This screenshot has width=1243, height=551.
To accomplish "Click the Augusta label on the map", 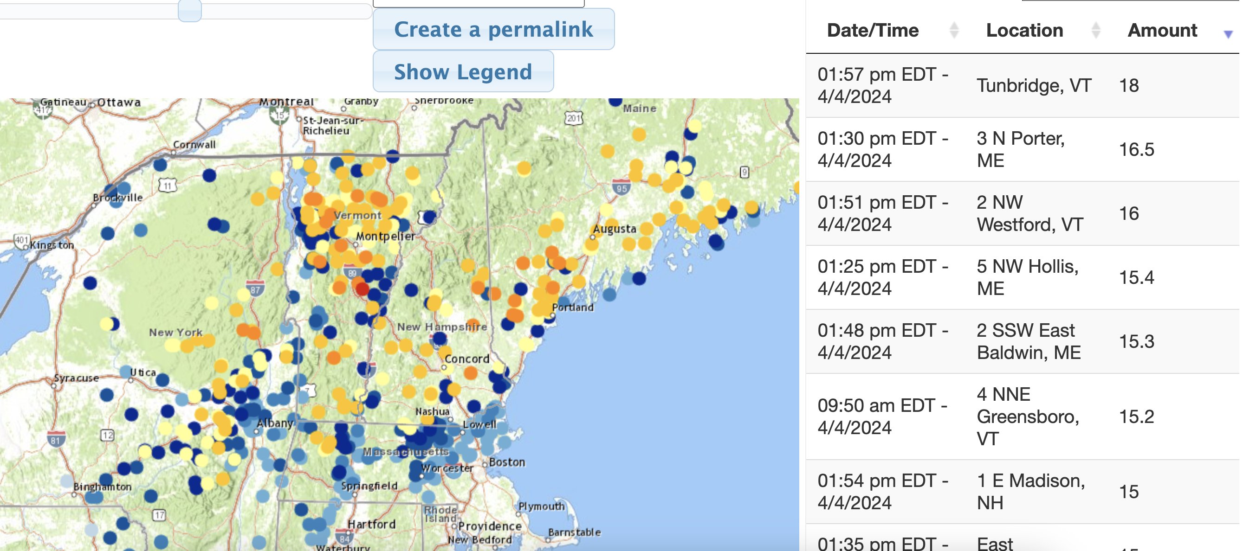I will 614,229.
